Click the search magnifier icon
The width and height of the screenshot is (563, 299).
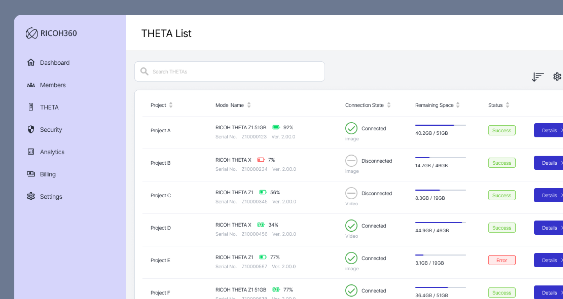click(x=145, y=71)
